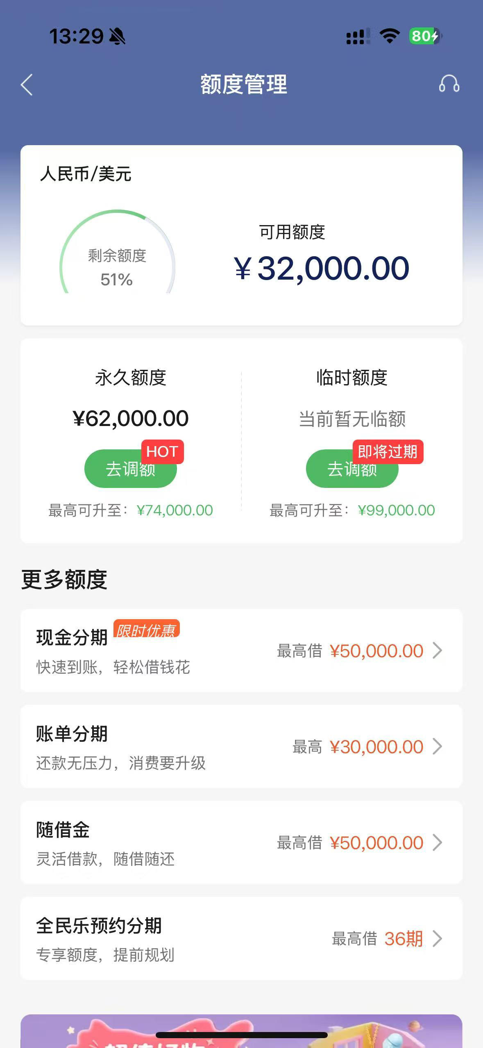Tap the ¥74,000.00 maximum permanent limit link

[175, 510]
